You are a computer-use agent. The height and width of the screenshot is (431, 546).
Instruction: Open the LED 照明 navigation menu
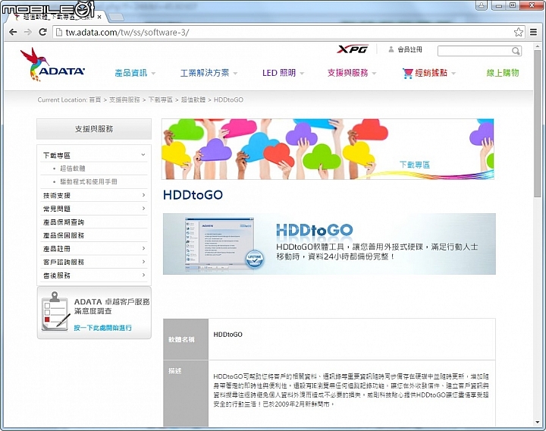[279, 73]
